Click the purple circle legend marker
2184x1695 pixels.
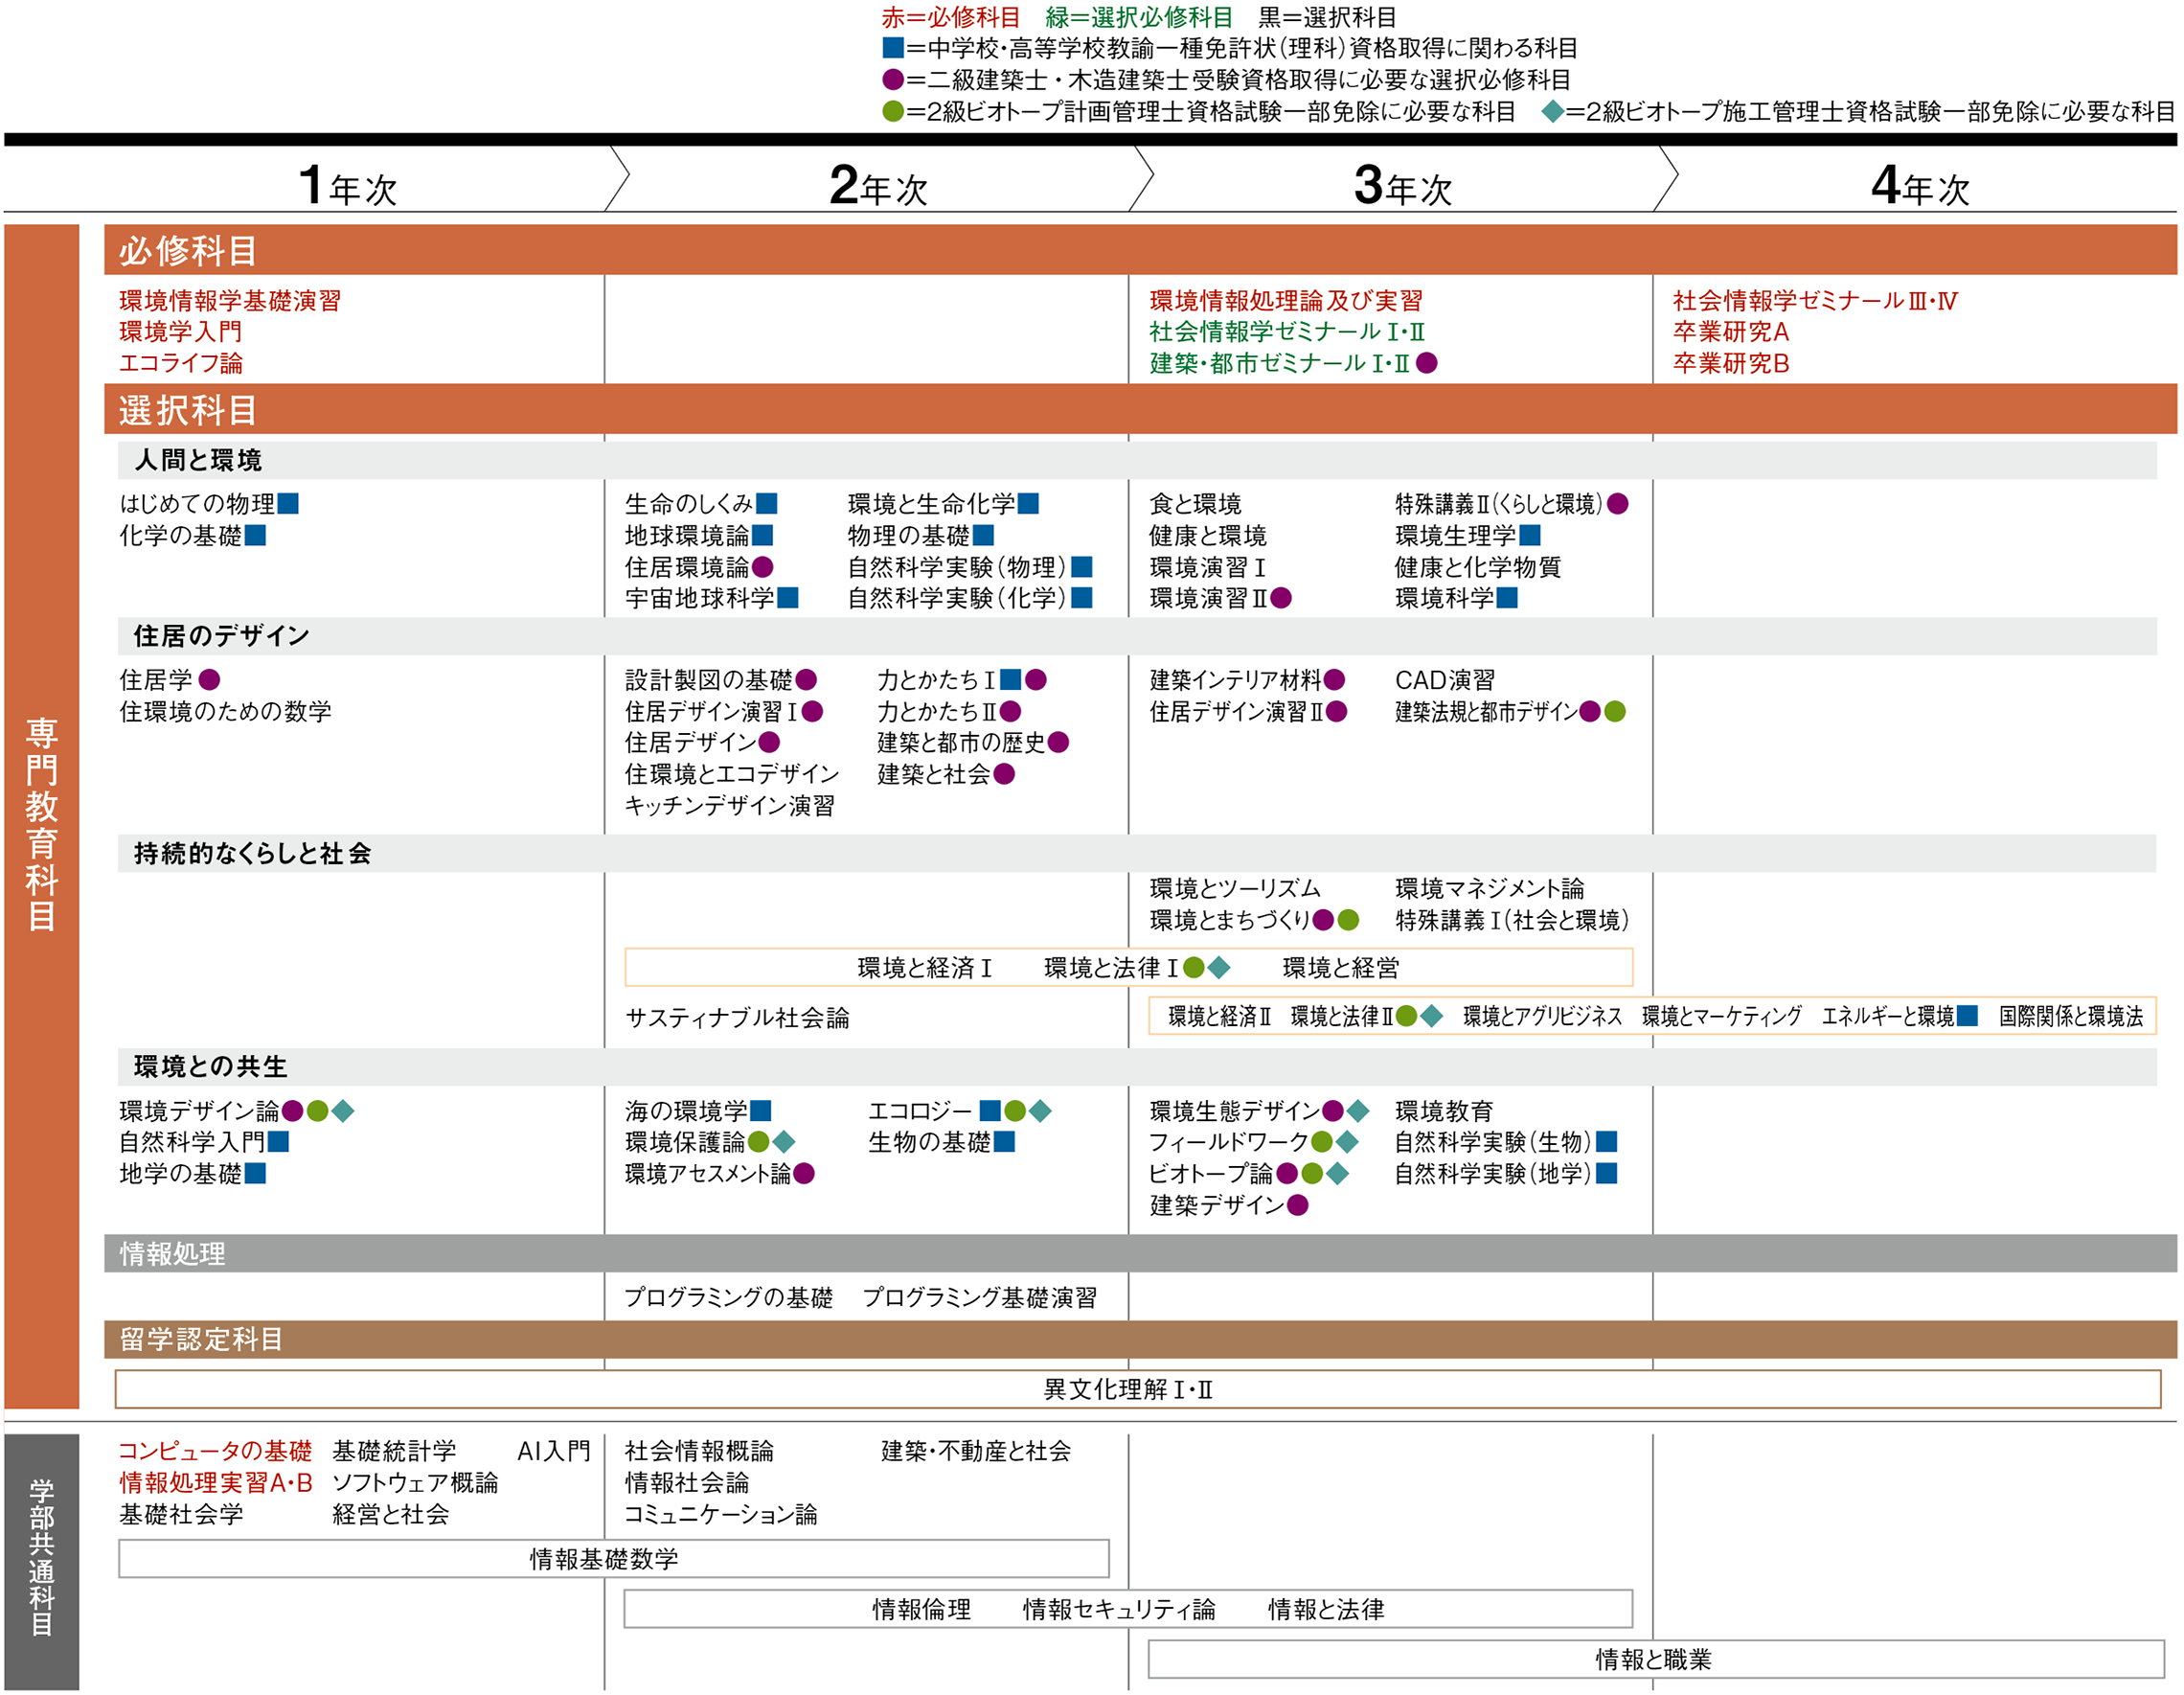(893, 79)
